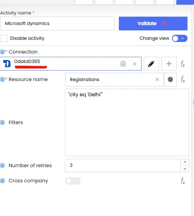Click the OdataD365 Dynamics connection logo
Screen dimensions: 194x216
[x=7, y=64]
